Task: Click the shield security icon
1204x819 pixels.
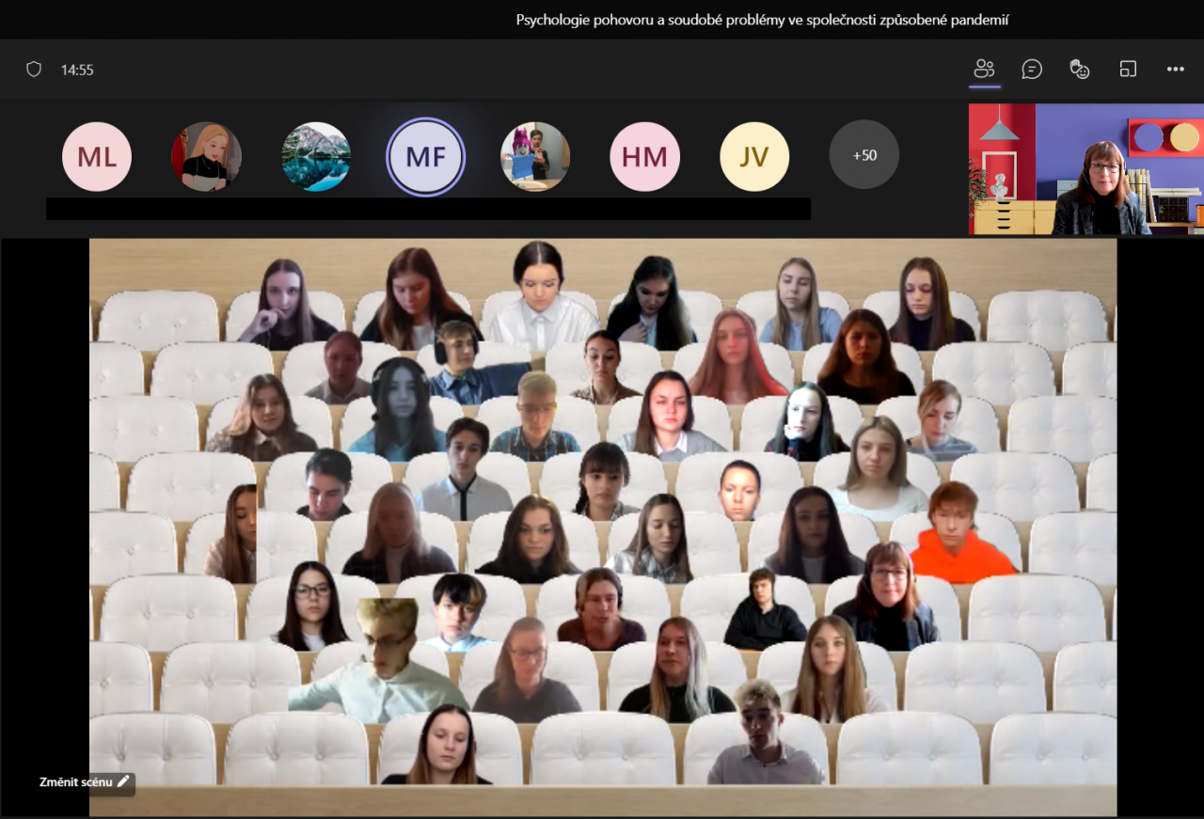Action: pos(34,69)
